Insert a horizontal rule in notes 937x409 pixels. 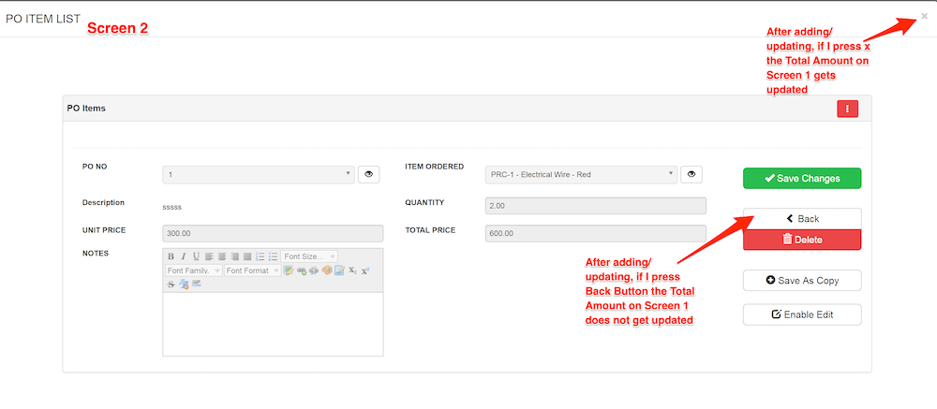[196, 283]
